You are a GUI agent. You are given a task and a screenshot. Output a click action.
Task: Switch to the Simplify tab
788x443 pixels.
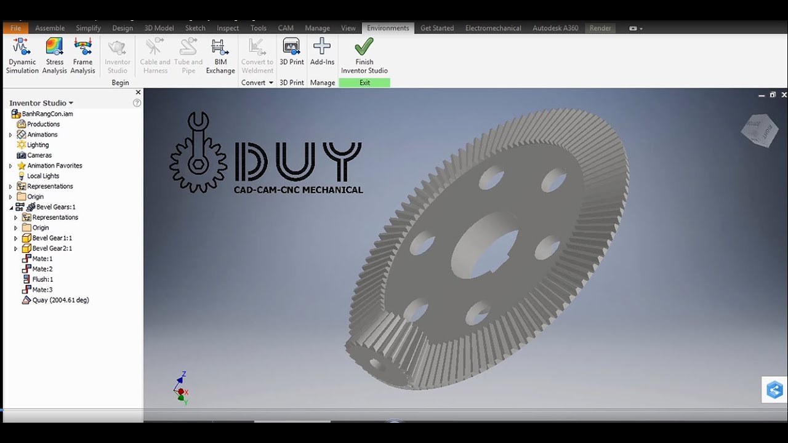click(x=88, y=28)
